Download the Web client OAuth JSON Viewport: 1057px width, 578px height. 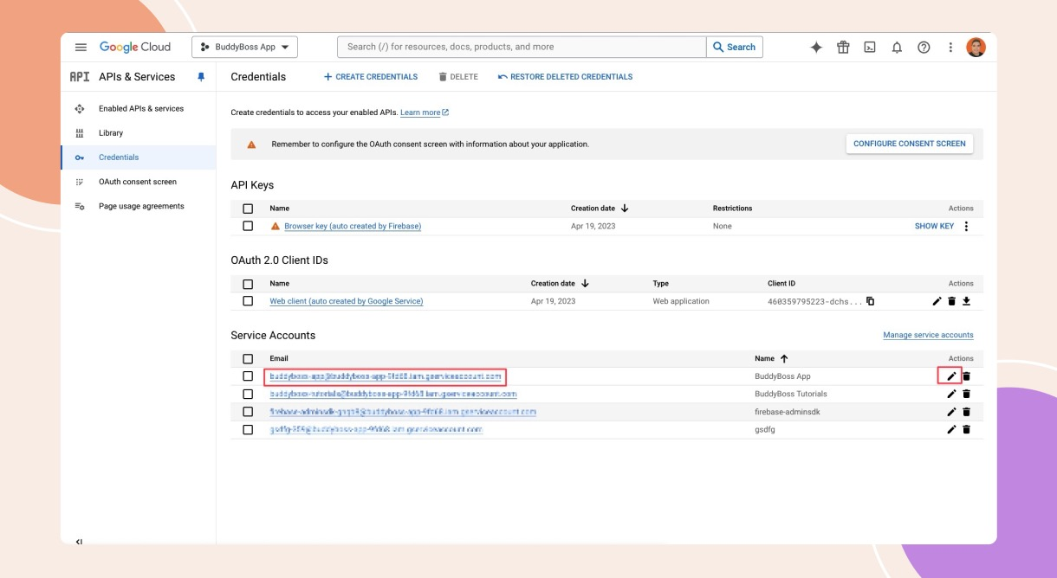966,301
